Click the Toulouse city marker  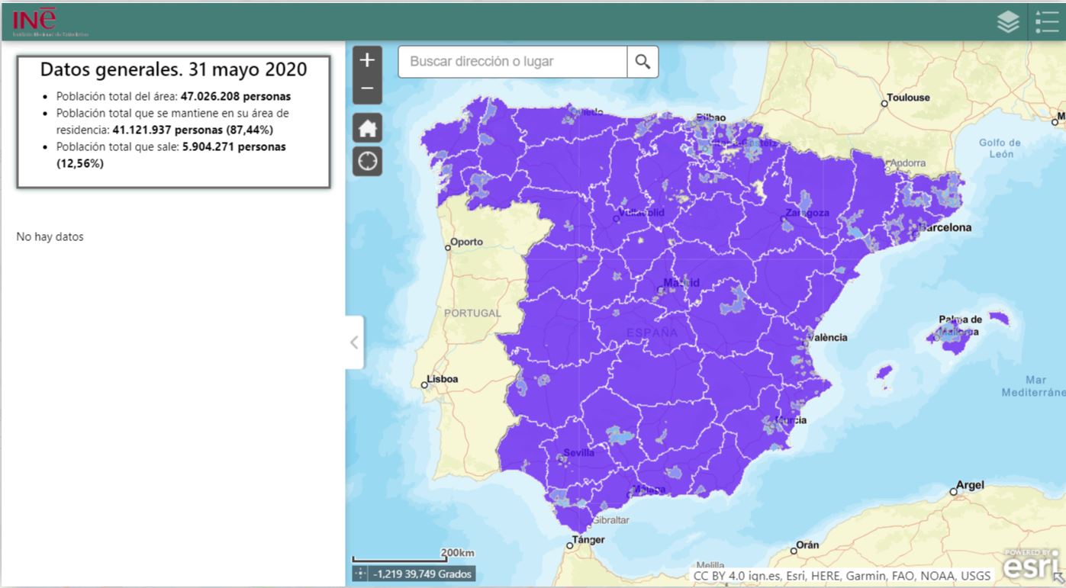[884, 102]
